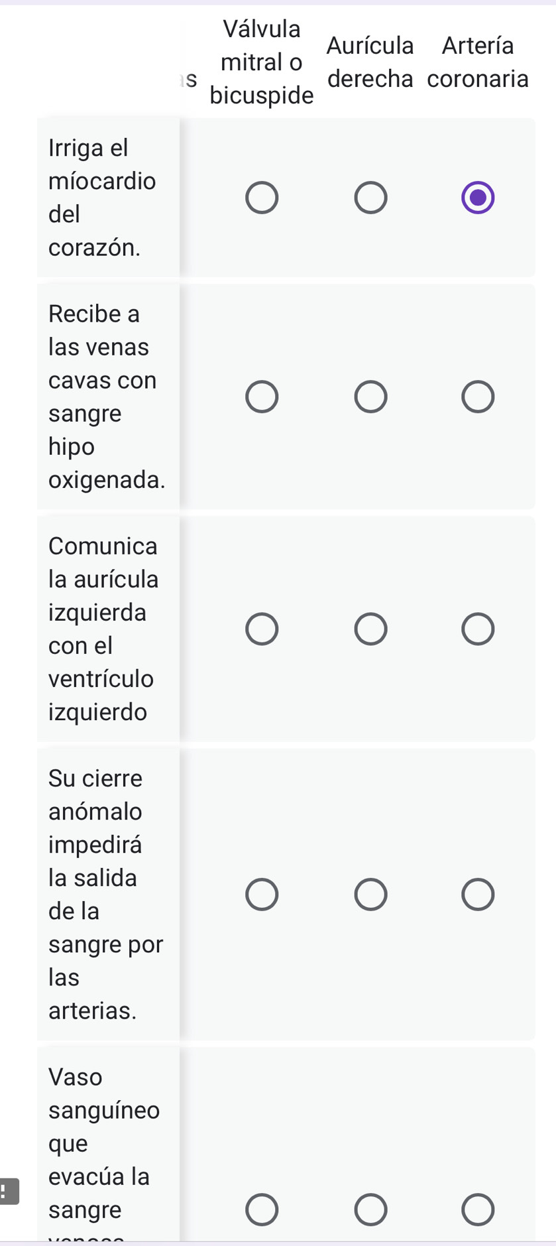Pick Artería coronaria for 'Su cierre anómalo' row
Viewport: 556px width, 1246px height.
pos(478,895)
